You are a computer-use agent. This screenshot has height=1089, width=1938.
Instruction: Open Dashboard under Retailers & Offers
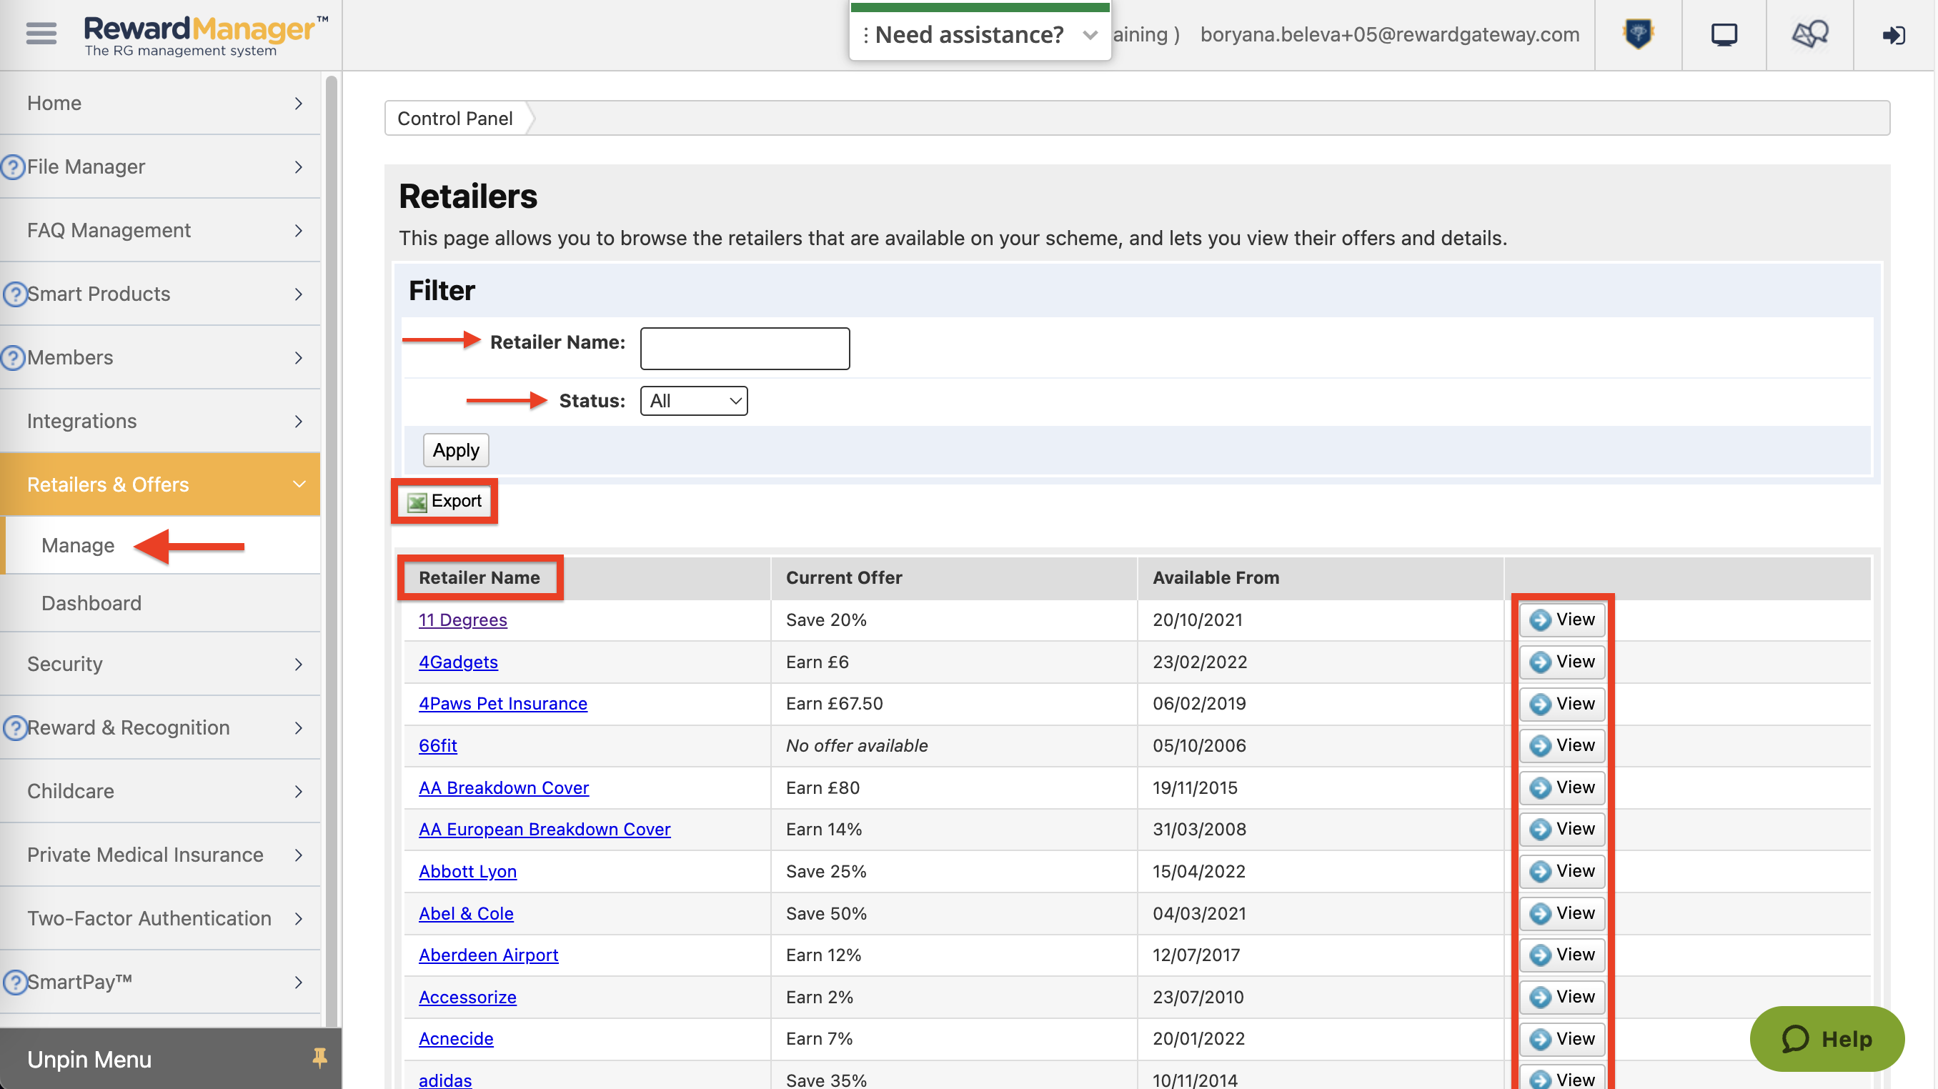[91, 603]
